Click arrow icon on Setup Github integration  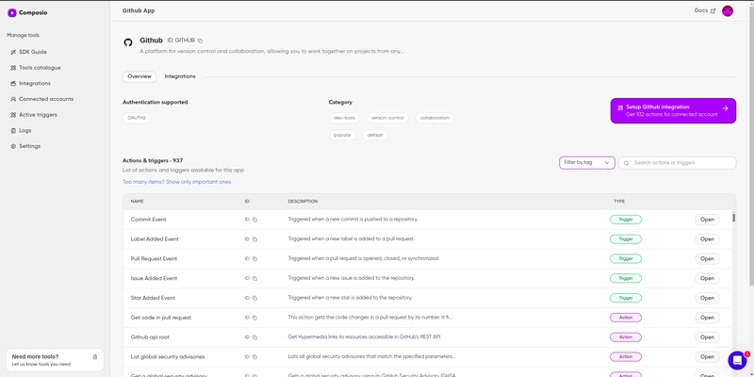click(725, 108)
